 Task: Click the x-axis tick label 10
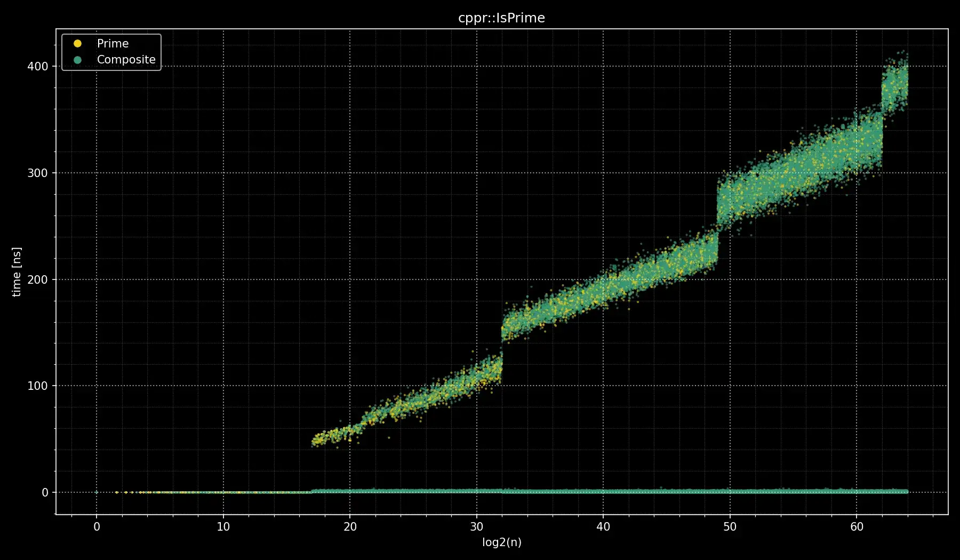[x=223, y=527]
